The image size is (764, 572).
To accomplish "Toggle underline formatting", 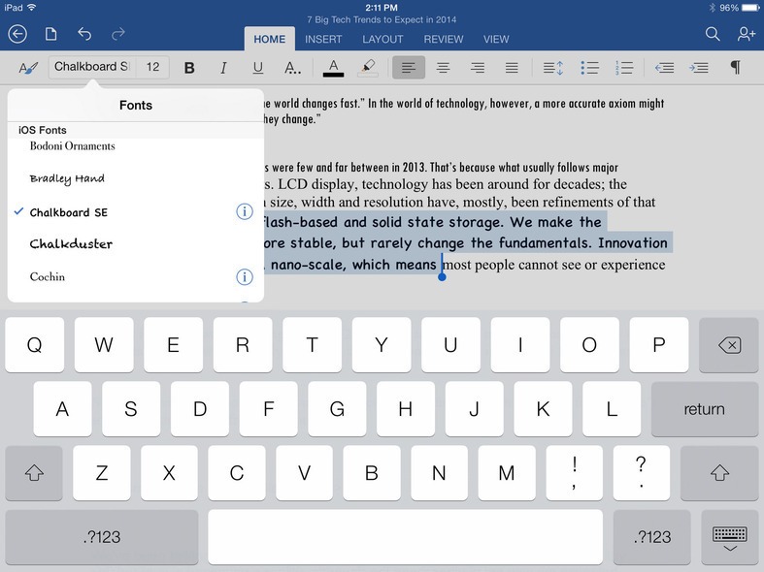I will [x=257, y=68].
